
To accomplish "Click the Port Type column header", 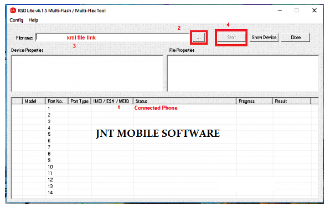I will (x=79, y=101).
